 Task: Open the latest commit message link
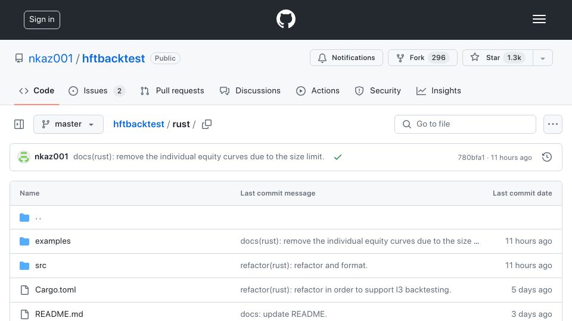[x=199, y=156]
